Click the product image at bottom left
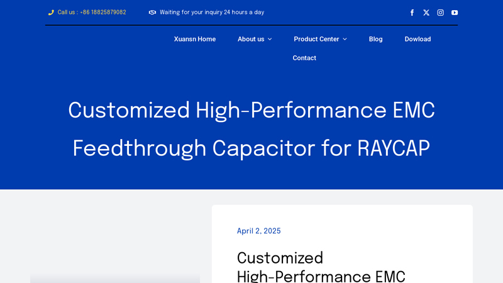Image resolution: width=503 pixels, height=283 pixels. (115, 279)
